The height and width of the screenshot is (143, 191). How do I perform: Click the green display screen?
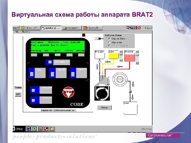pyautogui.click(x=58, y=47)
